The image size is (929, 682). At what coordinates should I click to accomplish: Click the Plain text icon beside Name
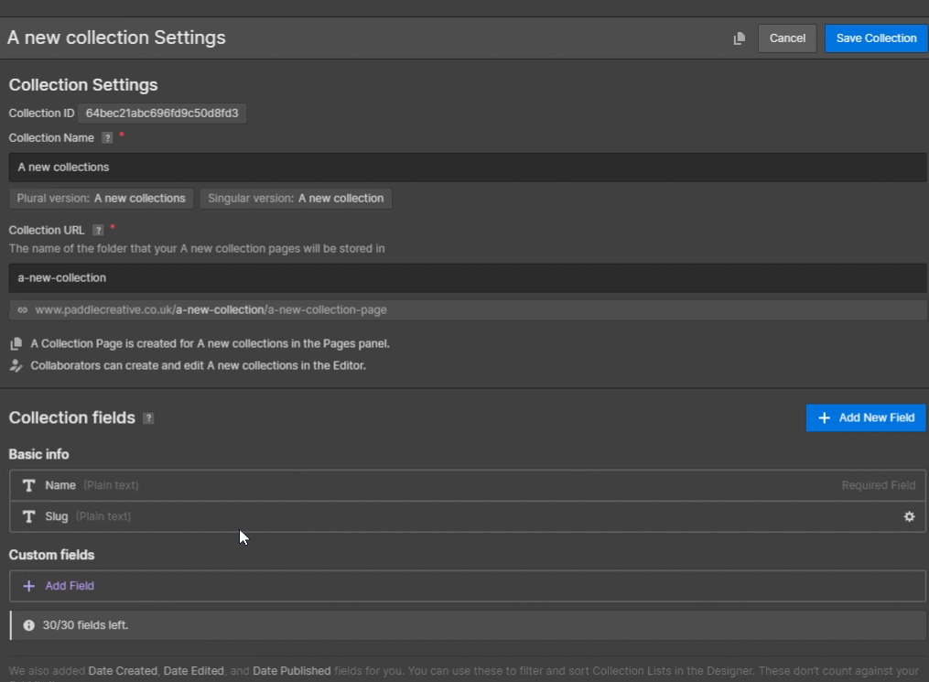click(x=28, y=485)
